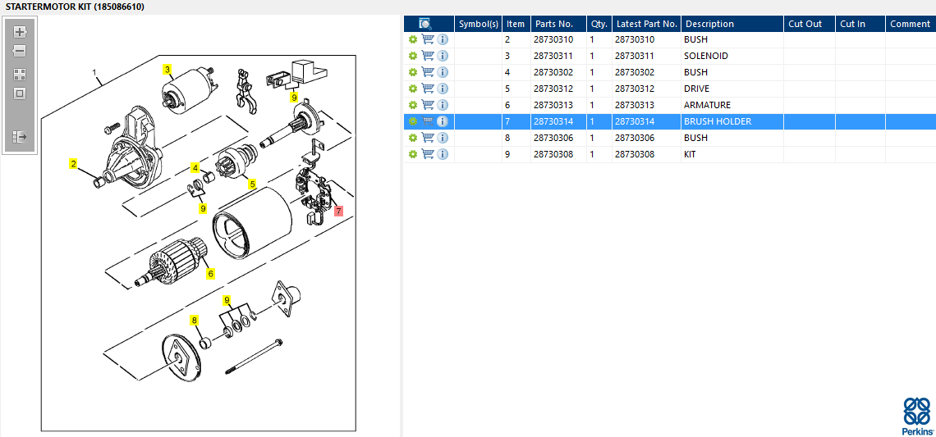Image resolution: width=936 pixels, height=437 pixels.
Task: Open the search icon in the table header
Action: [x=425, y=24]
